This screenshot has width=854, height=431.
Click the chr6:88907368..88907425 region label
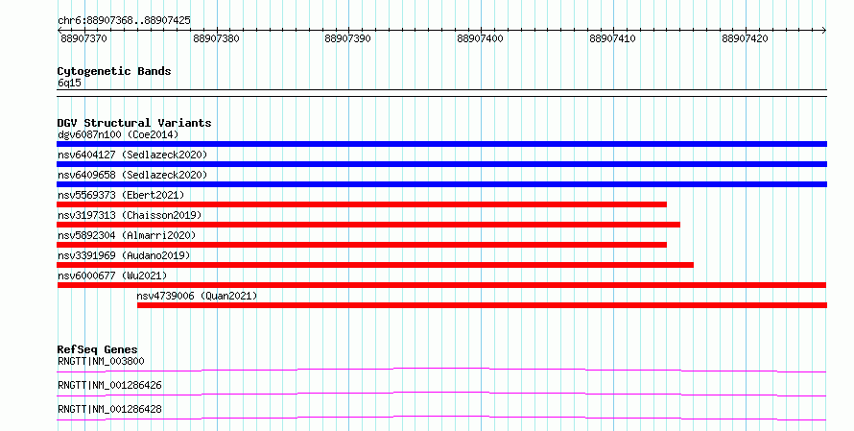tap(124, 21)
